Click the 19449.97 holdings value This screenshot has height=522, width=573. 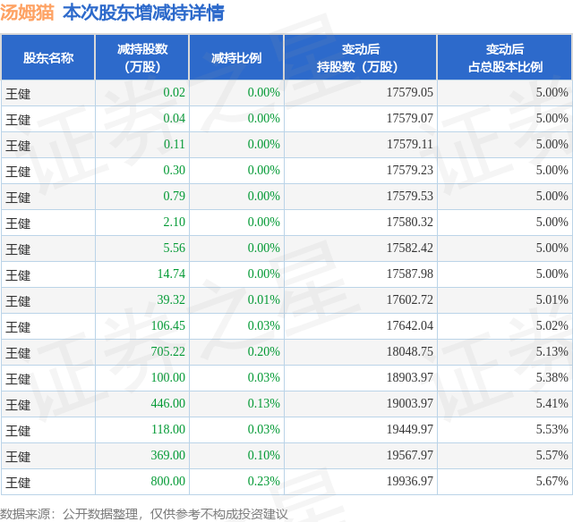[x=410, y=429]
